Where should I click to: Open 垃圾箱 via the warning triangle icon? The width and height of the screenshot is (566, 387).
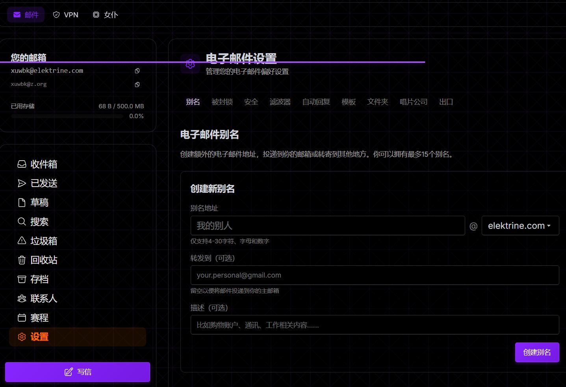click(22, 241)
